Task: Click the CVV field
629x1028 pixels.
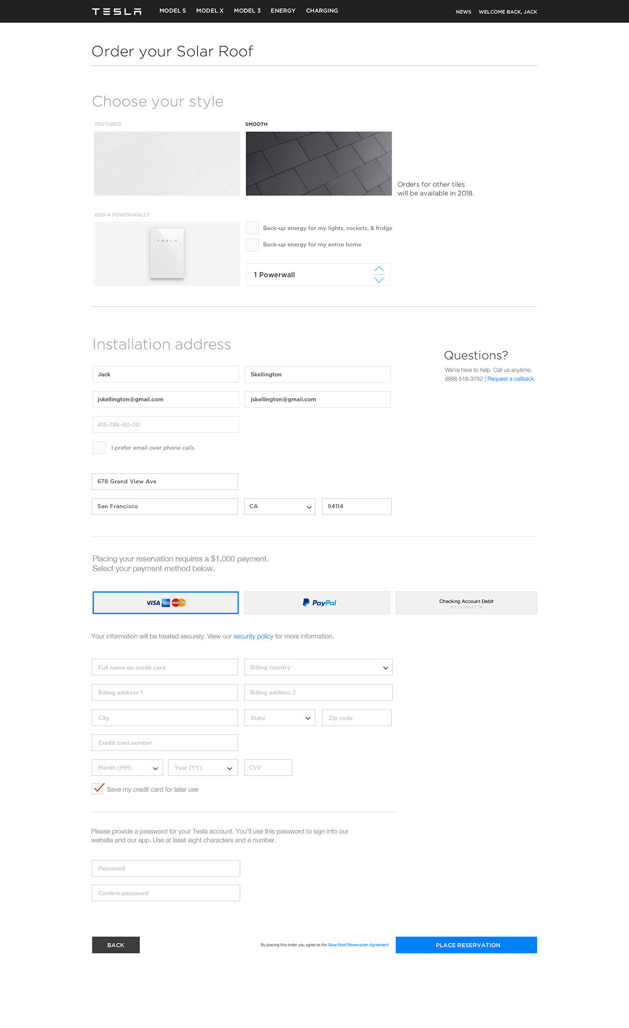Action: tap(268, 767)
